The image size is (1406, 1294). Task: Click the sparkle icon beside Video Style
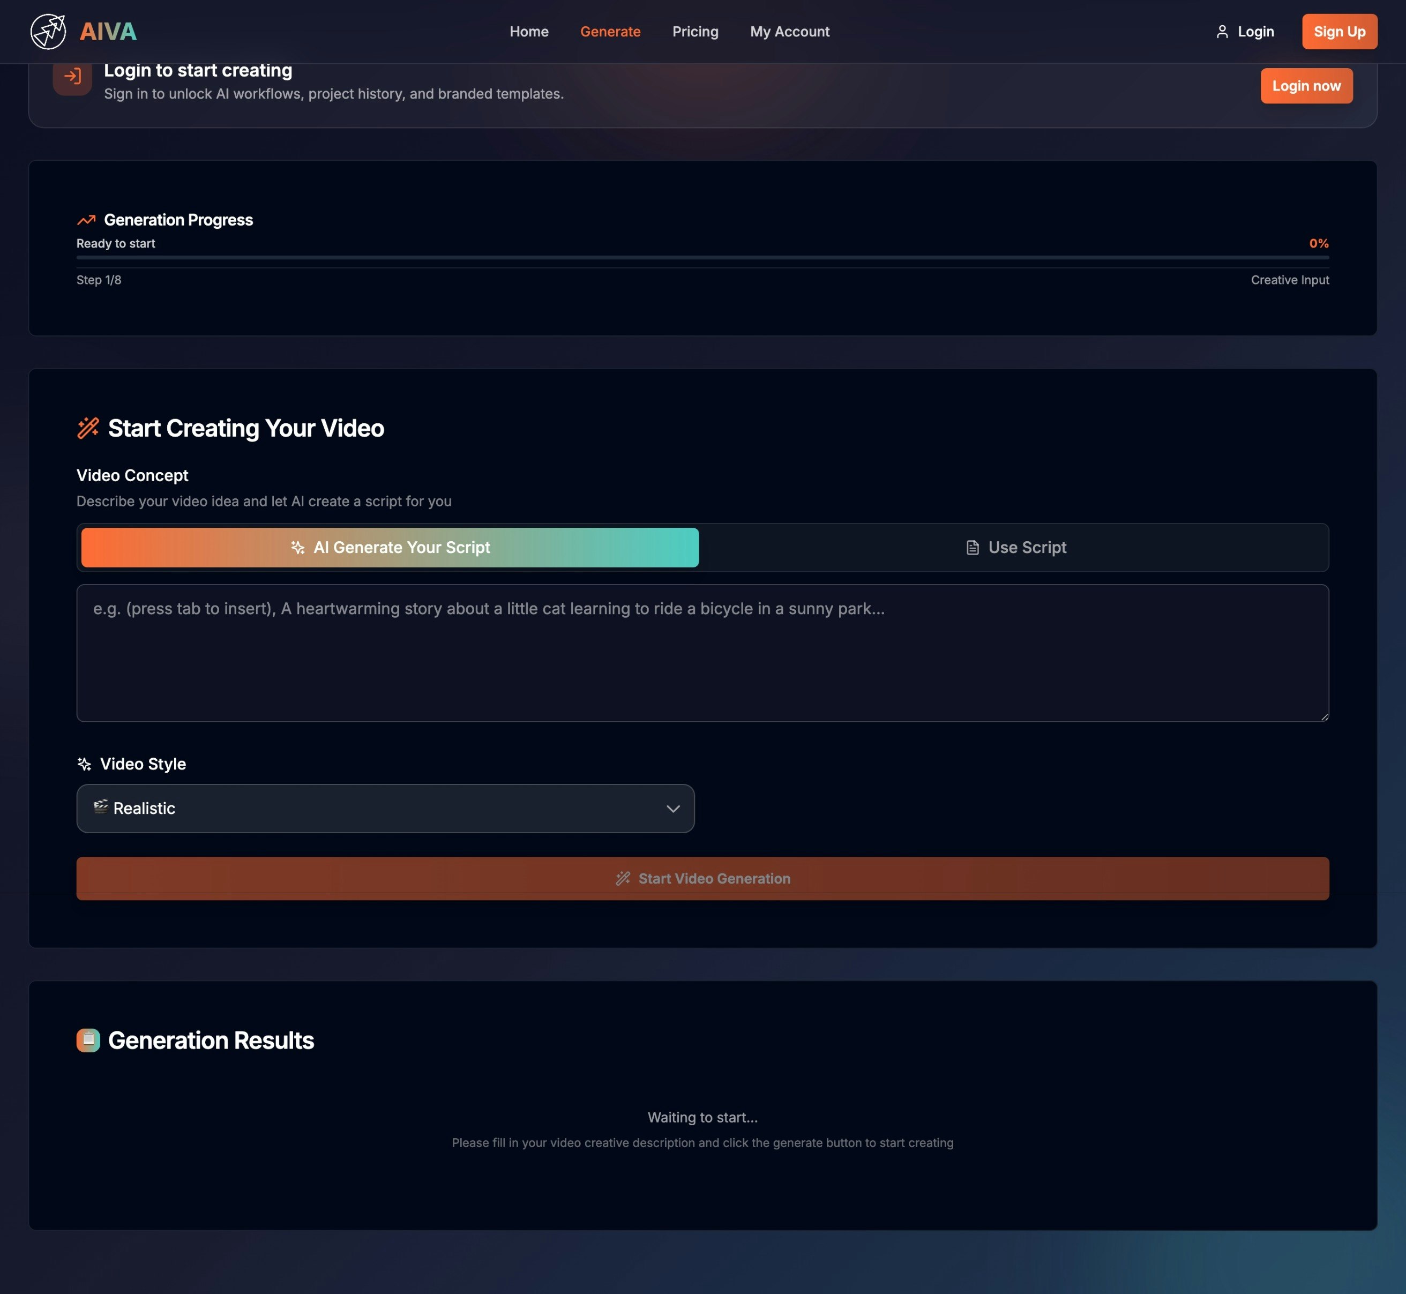pyautogui.click(x=84, y=764)
